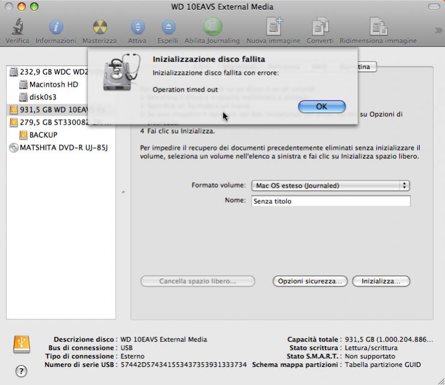Viewport: 445px width, 385px height.
Task: Open the Formato volume dropdown
Action: (x=331, y=186)
